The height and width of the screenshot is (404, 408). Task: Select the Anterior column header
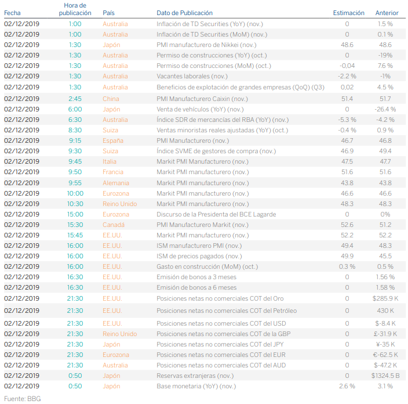click(x=387, y=13)
